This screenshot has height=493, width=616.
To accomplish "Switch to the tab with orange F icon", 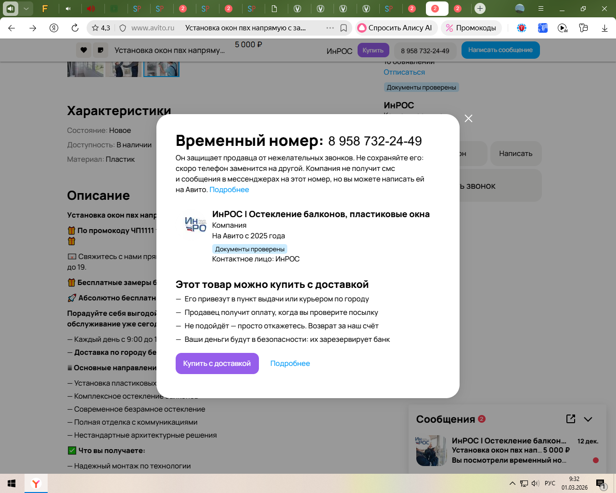I will [45, 8].
